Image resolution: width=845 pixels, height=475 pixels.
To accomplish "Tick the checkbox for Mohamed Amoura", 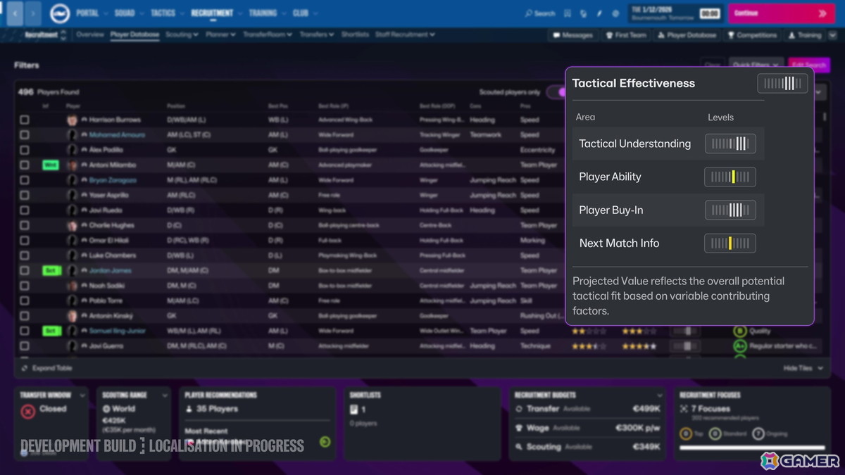I will pyautogui.click(x=25, y=134).
